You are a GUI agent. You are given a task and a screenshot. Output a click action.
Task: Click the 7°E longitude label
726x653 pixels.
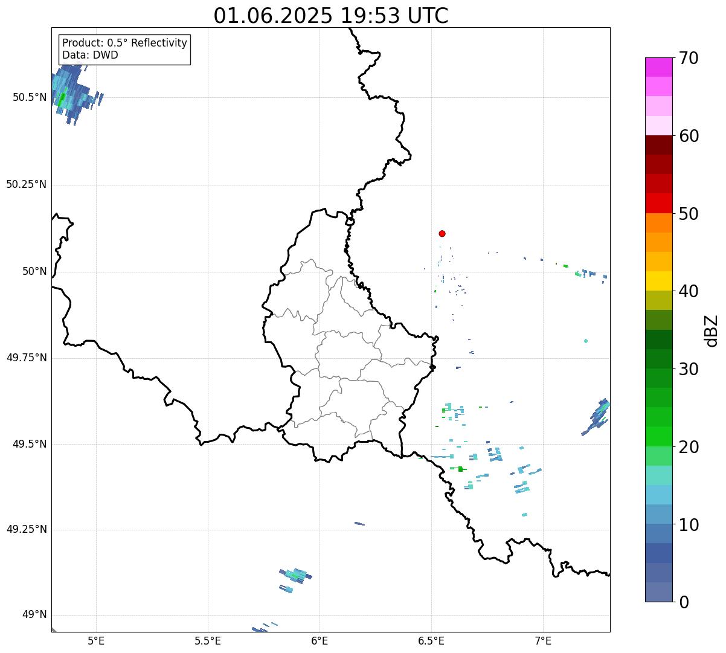click(543, 641)
